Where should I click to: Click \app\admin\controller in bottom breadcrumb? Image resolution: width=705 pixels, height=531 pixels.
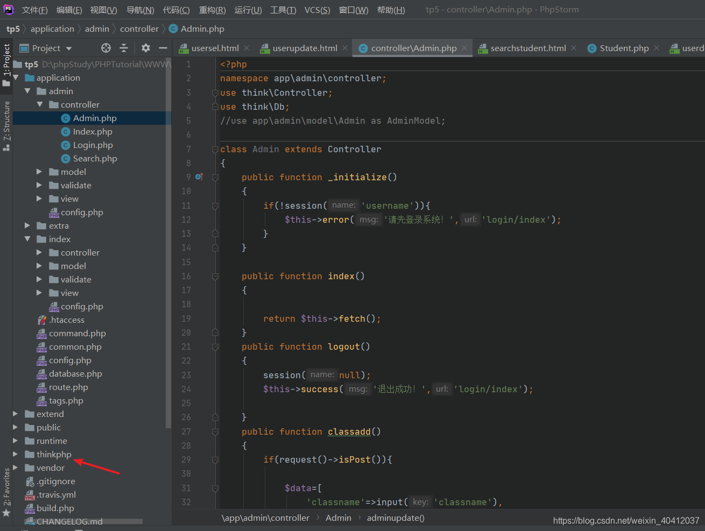[266, 518]
